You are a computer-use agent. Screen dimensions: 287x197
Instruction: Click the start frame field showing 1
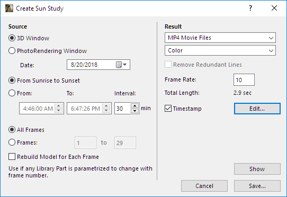[x=85, y=143]
